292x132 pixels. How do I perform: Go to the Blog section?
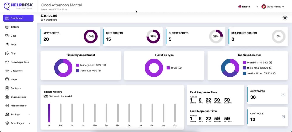click(x=18, y=53)
